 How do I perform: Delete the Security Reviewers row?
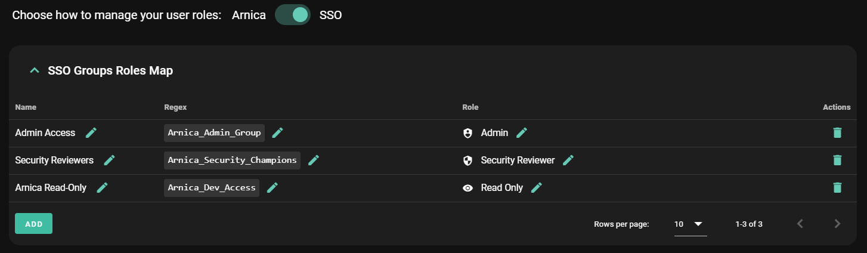837,160
